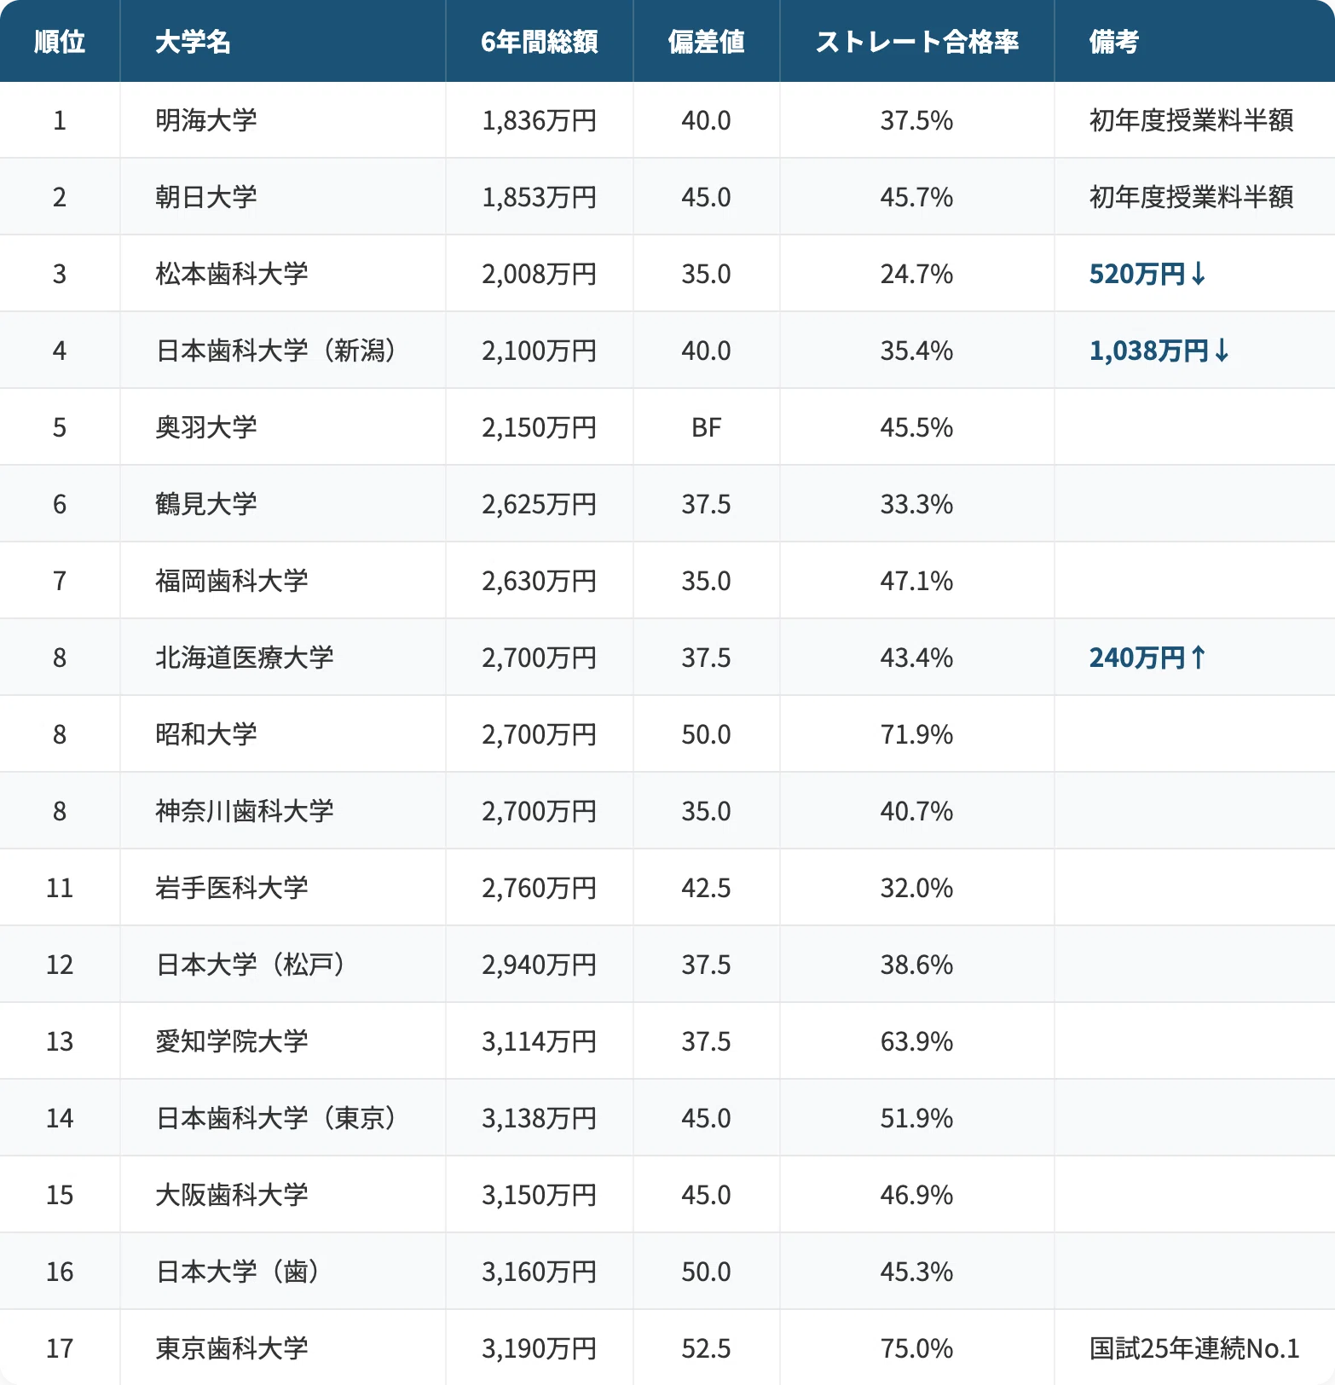Click the 6年間総額 column header
The width and height of the screenshot is (1335, 1385).
point(540,42)
